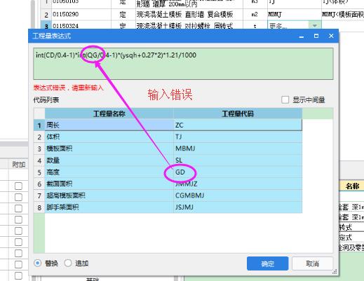Click row number 8 header in code list
The width and height of the screenshot is (364, 281).
tap(39, 207)
